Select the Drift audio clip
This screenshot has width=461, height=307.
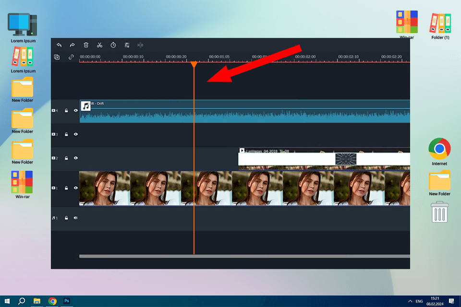[x=244, y=111]
